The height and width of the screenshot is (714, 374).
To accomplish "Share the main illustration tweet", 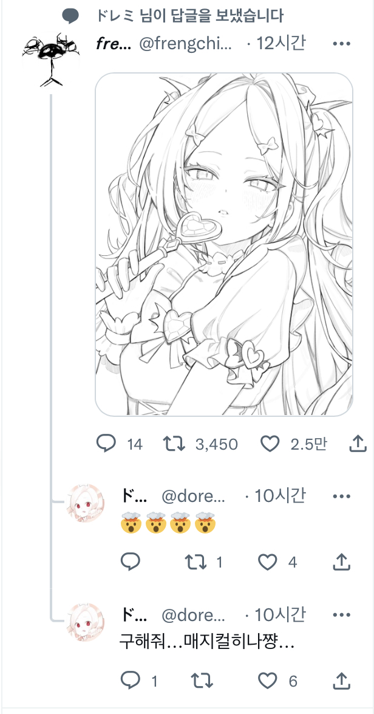I will (x=358, y=444).
